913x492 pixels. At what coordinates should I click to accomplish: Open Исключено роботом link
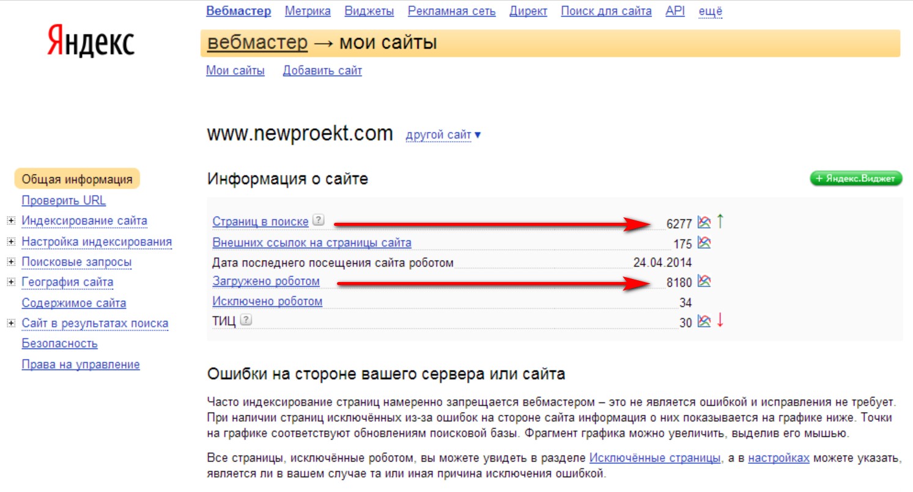pos(267,302)
